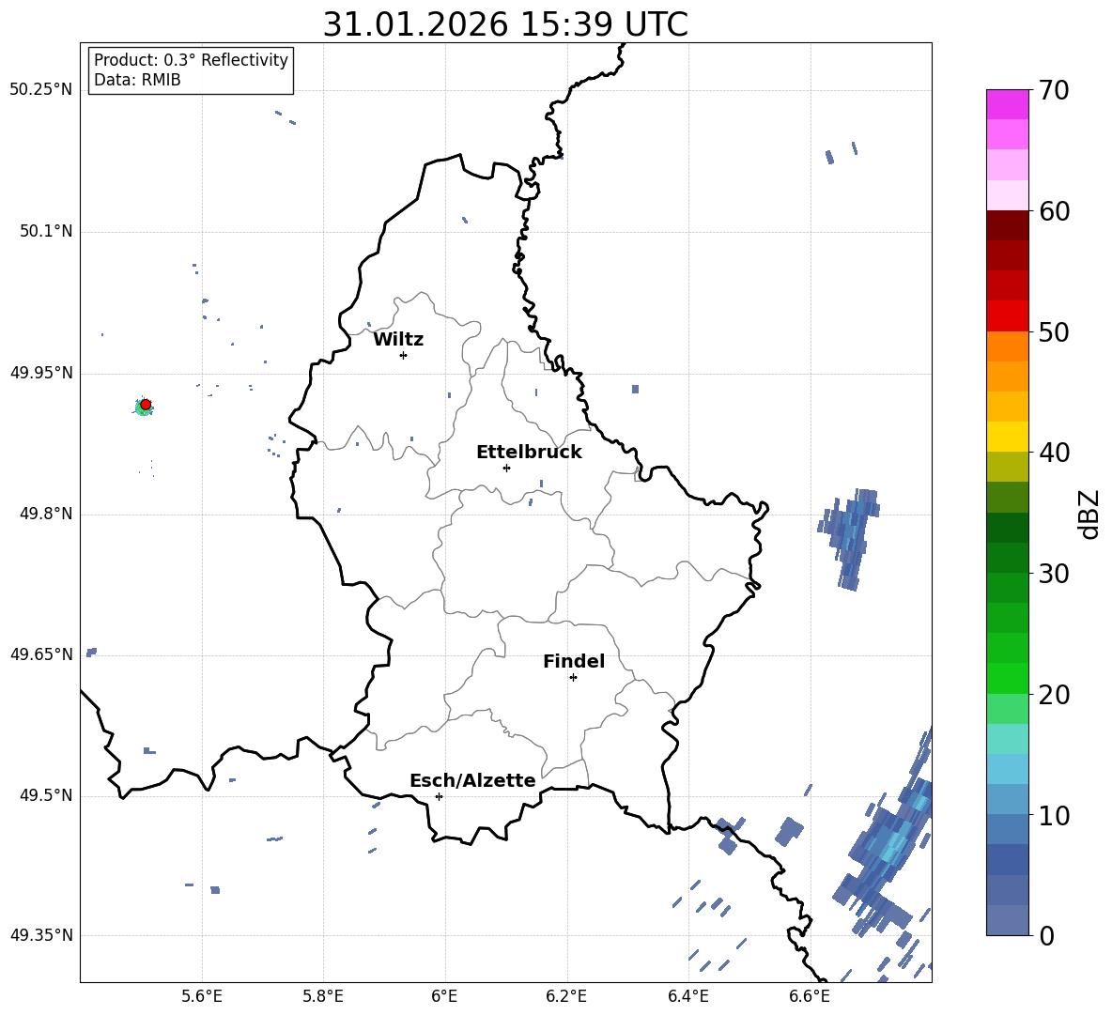Click the 49.35°N latitude tick label
The image size is (1112, 1015).
[41, 935]
